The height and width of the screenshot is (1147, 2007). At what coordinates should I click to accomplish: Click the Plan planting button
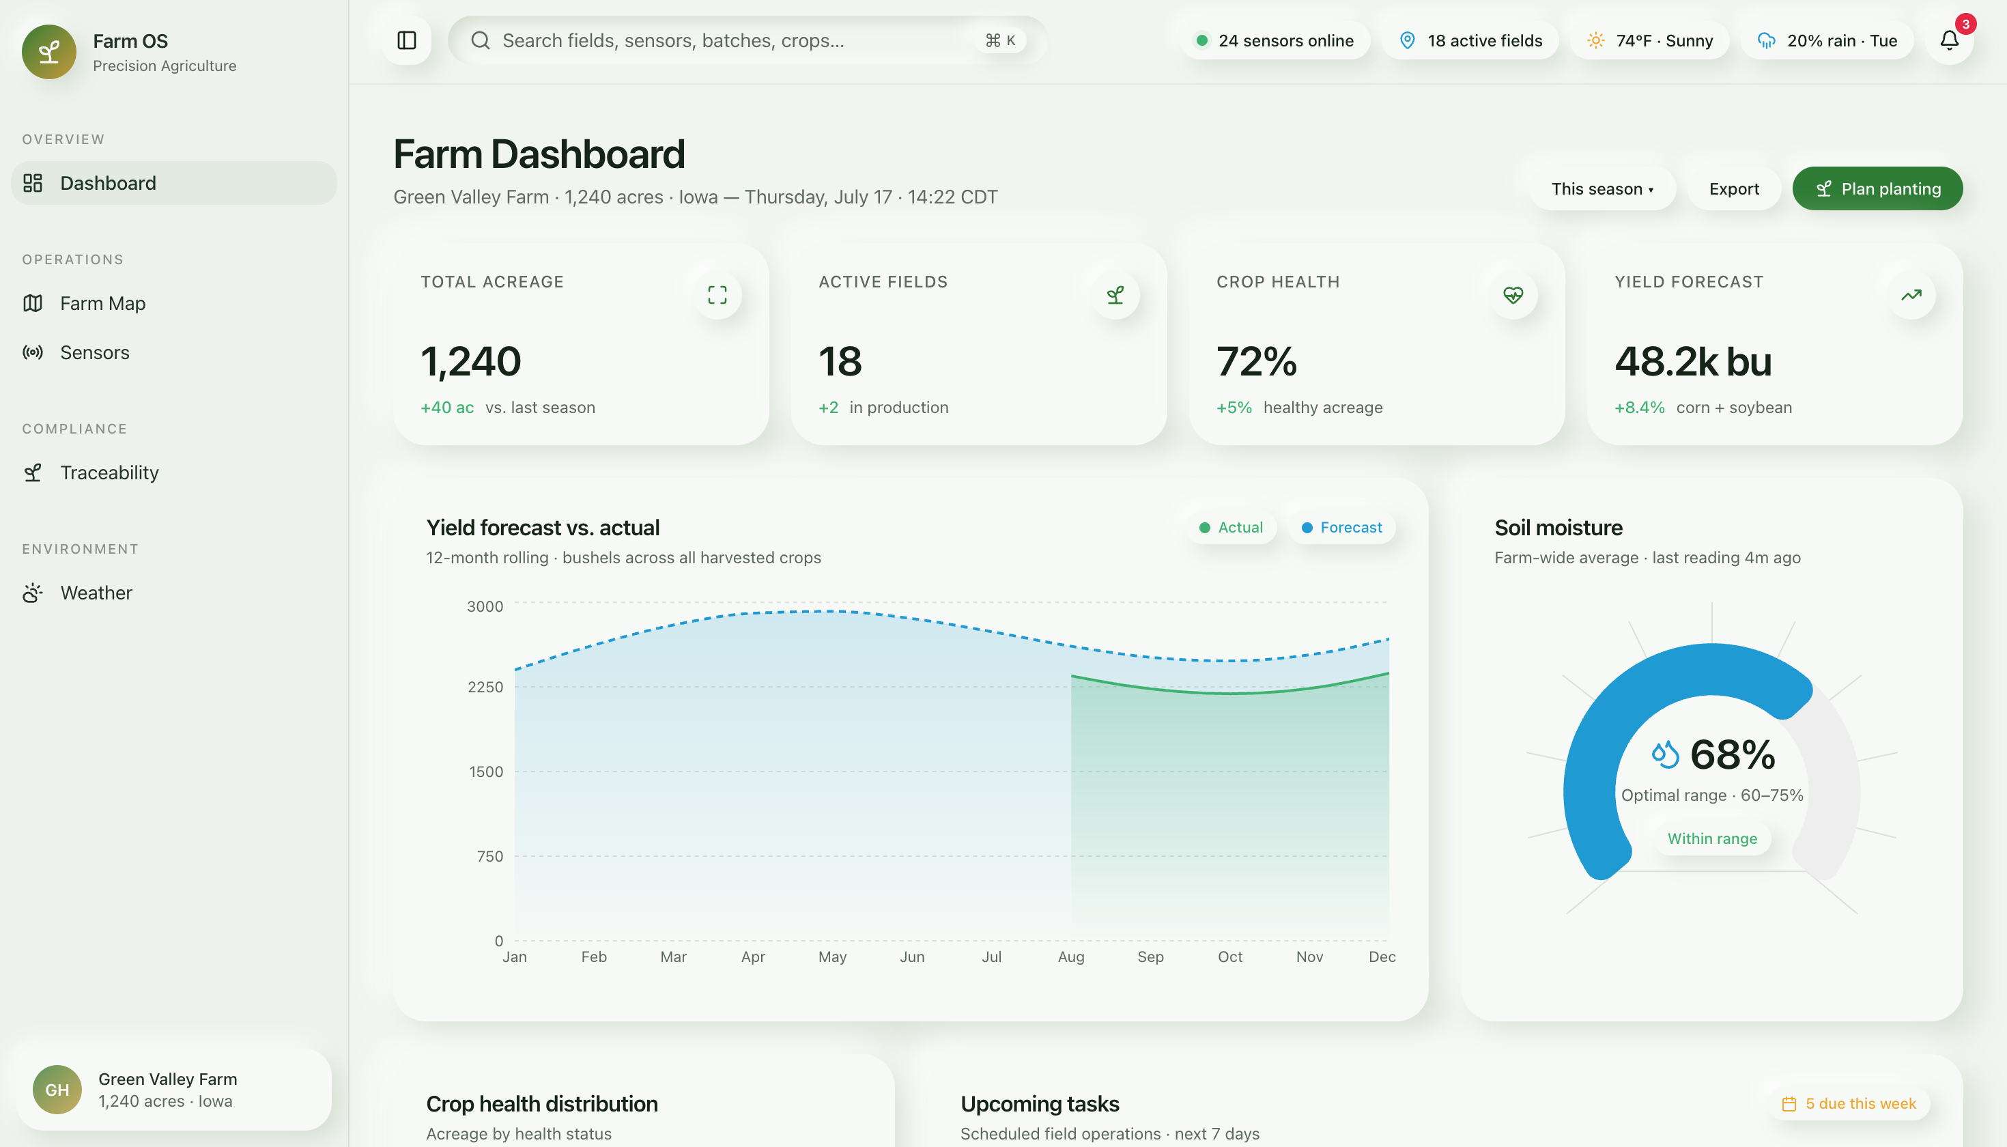pos(1877,189)
